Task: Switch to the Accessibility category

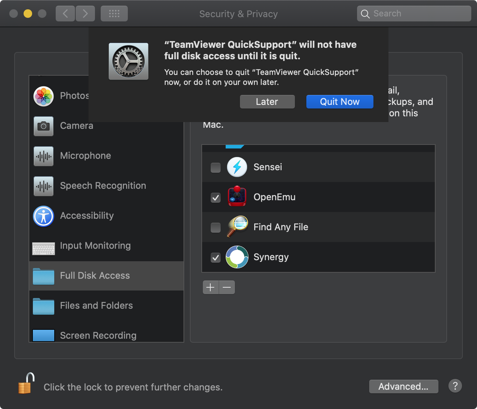Action: click(x=106, y=216)
